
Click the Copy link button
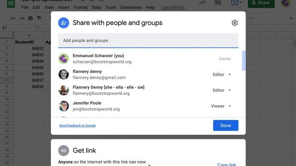(227, 164)
